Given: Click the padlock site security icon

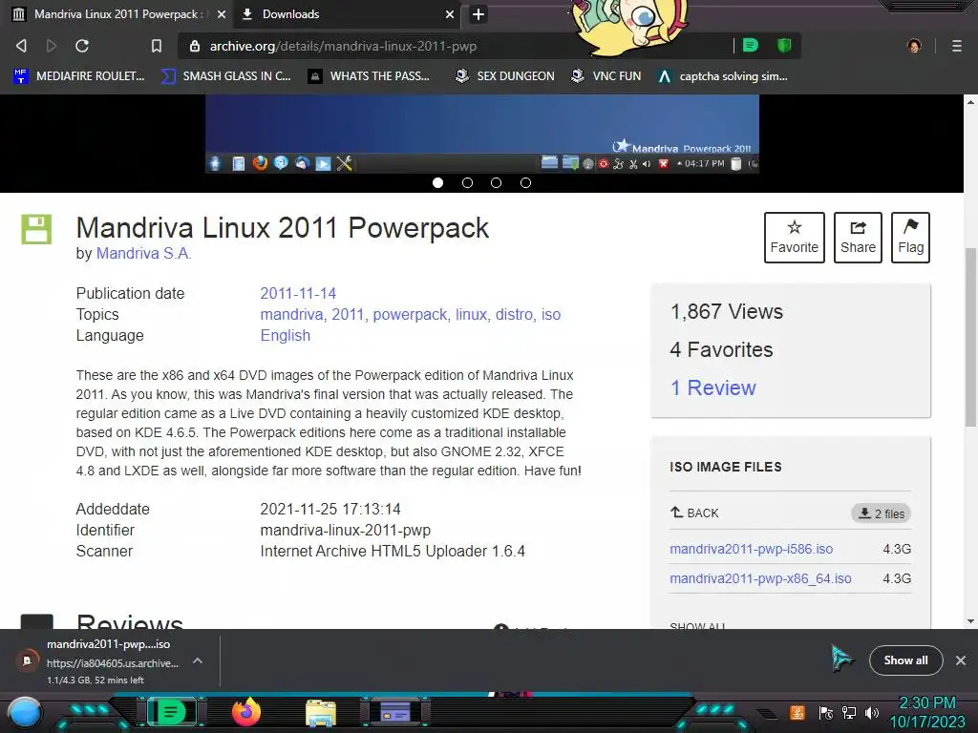Looking at the screenshot, I should 195,46.
